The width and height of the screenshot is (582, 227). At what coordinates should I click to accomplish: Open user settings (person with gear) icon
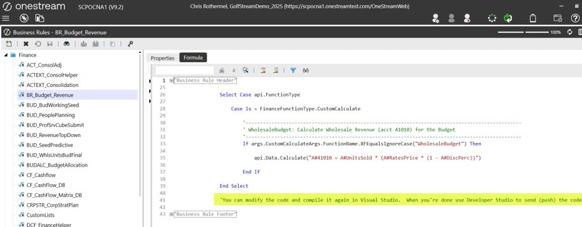(436, 18)
